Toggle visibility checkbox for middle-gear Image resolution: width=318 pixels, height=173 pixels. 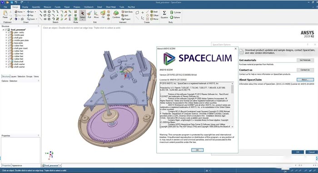coord(9,35)
